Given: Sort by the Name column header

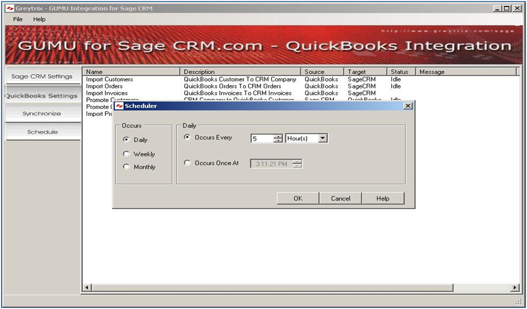Looking at the screenshot, I should point(131,72).
